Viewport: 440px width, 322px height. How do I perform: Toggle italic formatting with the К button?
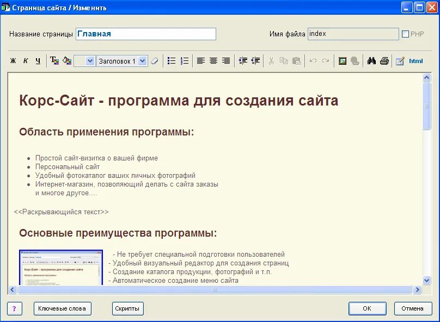tap(26, 61)
